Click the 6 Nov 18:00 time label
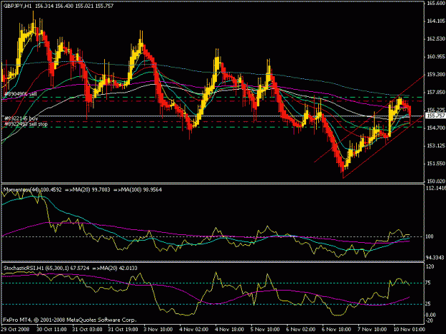Screen dimensions: 446x334 337,330
